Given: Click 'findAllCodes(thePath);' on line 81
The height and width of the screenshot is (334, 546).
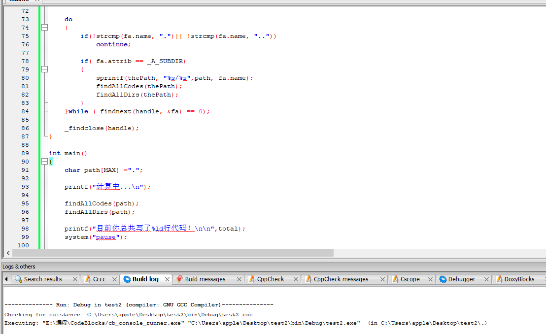Looking at the screenshot, I should point(139,86).
